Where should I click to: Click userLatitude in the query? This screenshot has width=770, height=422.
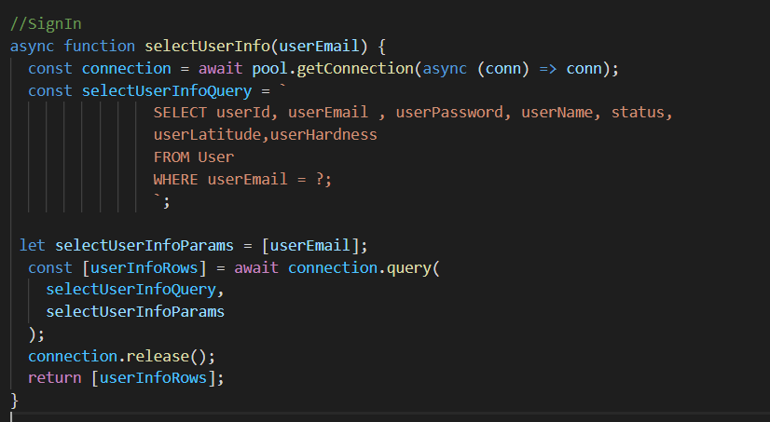pyautogui.click(x=207, y=134)
